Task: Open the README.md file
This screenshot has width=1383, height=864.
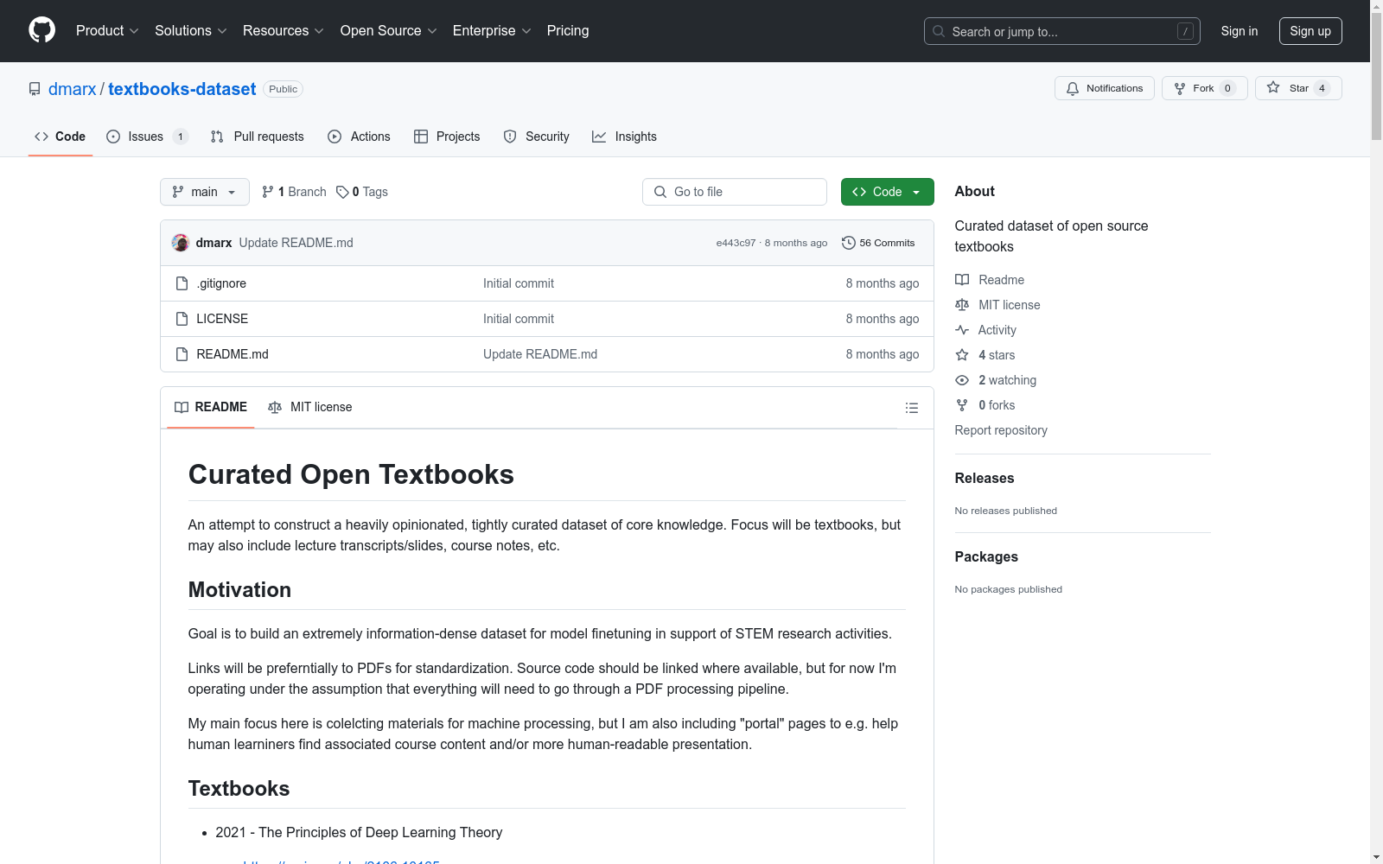Action: (233, 354)
